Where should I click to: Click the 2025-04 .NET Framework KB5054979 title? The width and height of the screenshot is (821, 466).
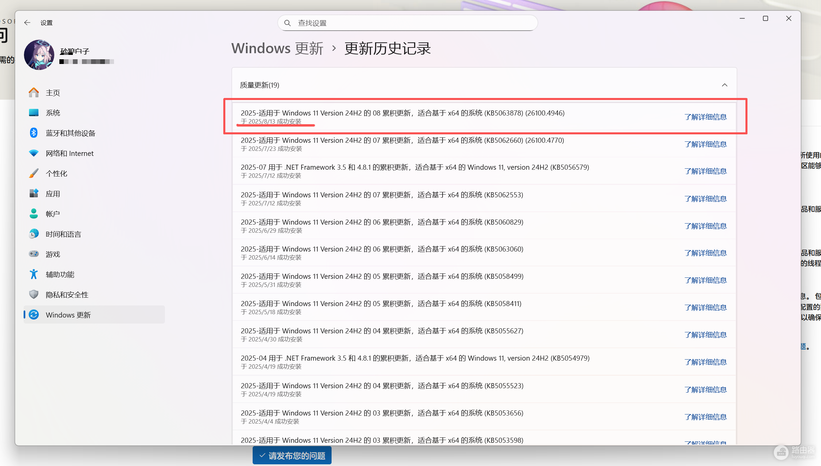[x=415, y=358]
